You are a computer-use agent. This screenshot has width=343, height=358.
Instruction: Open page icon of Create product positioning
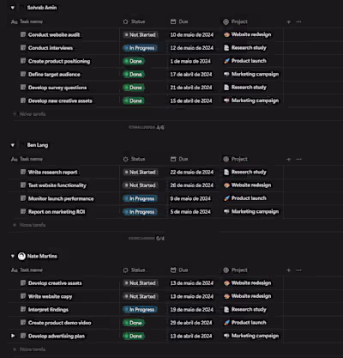(23, 61)
